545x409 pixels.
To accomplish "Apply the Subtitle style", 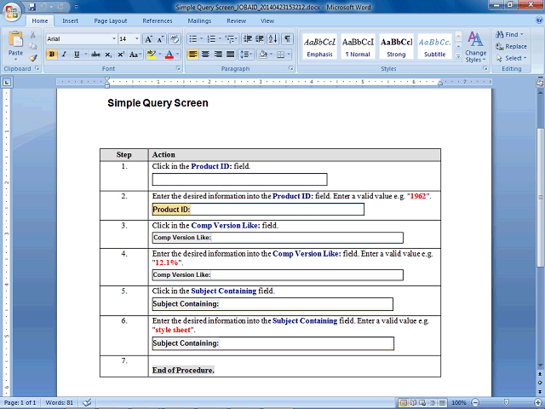I will pos(434,47).
